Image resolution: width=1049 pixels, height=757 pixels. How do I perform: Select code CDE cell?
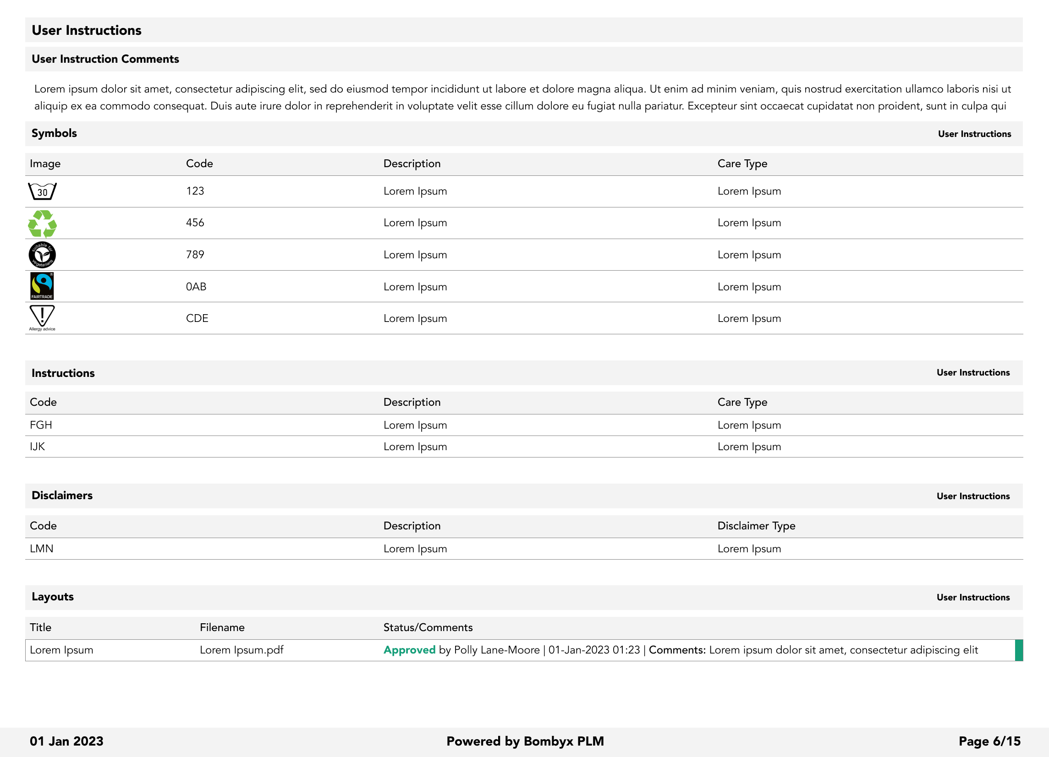(x=197, y=318)
